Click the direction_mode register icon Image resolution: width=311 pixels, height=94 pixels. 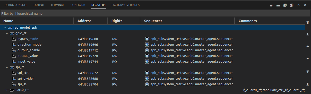[14, 45]
